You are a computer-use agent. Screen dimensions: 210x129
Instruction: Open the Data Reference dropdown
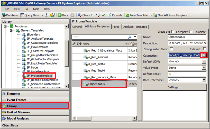[204, 80]
